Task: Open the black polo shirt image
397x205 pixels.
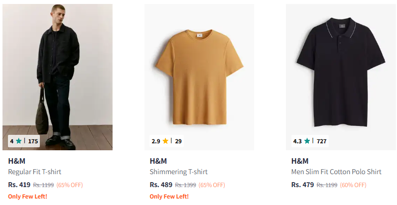Action: (340, 75)
